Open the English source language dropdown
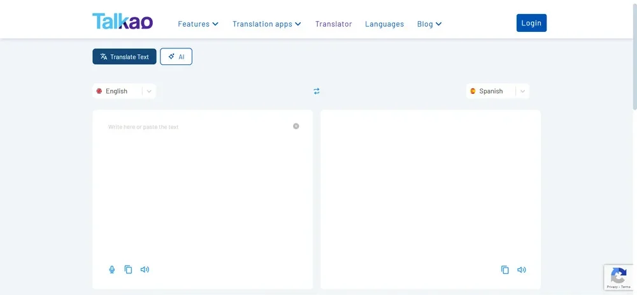Screen dimensions: 637x295 tap(124, 91)
